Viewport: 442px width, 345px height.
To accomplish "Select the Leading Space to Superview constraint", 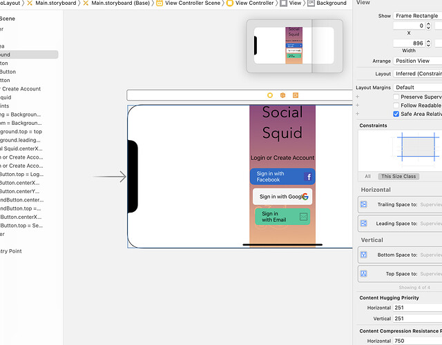I will [400, 223].
